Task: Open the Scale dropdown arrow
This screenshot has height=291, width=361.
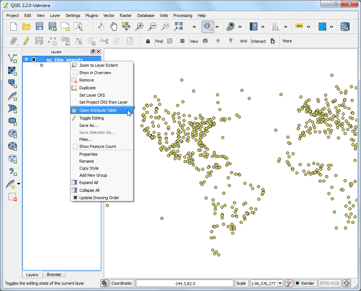Action: (280, 283)
